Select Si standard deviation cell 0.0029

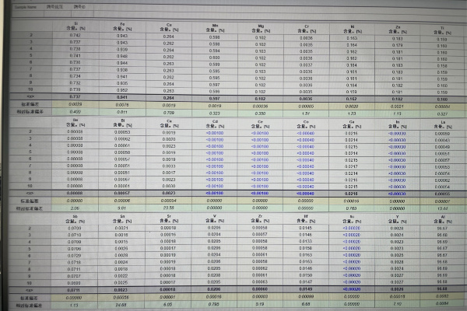point(75,103)
